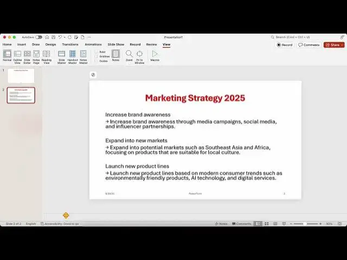Click the 'Increase brand awareness' heading

click(138, 114)
